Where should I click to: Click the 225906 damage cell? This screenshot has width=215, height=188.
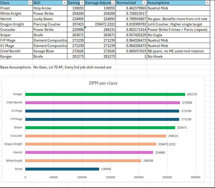tap(76, 30)
